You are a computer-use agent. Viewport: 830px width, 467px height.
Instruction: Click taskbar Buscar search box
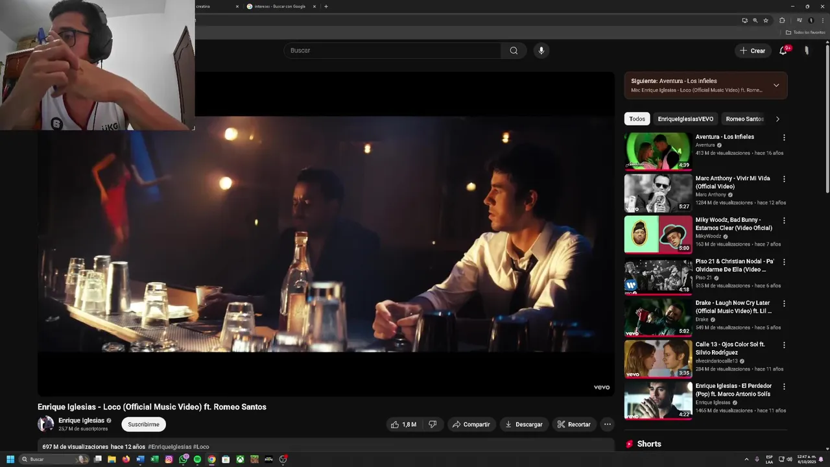tap(54, 459)
